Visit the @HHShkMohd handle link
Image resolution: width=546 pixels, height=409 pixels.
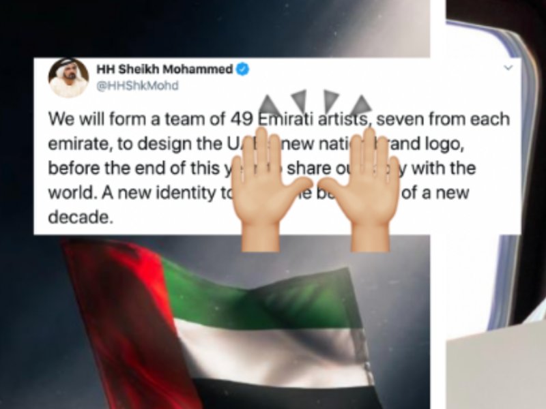[137, 86]
